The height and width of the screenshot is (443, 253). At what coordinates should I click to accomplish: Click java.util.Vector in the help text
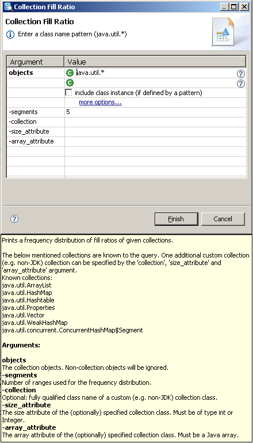point(23,315)
